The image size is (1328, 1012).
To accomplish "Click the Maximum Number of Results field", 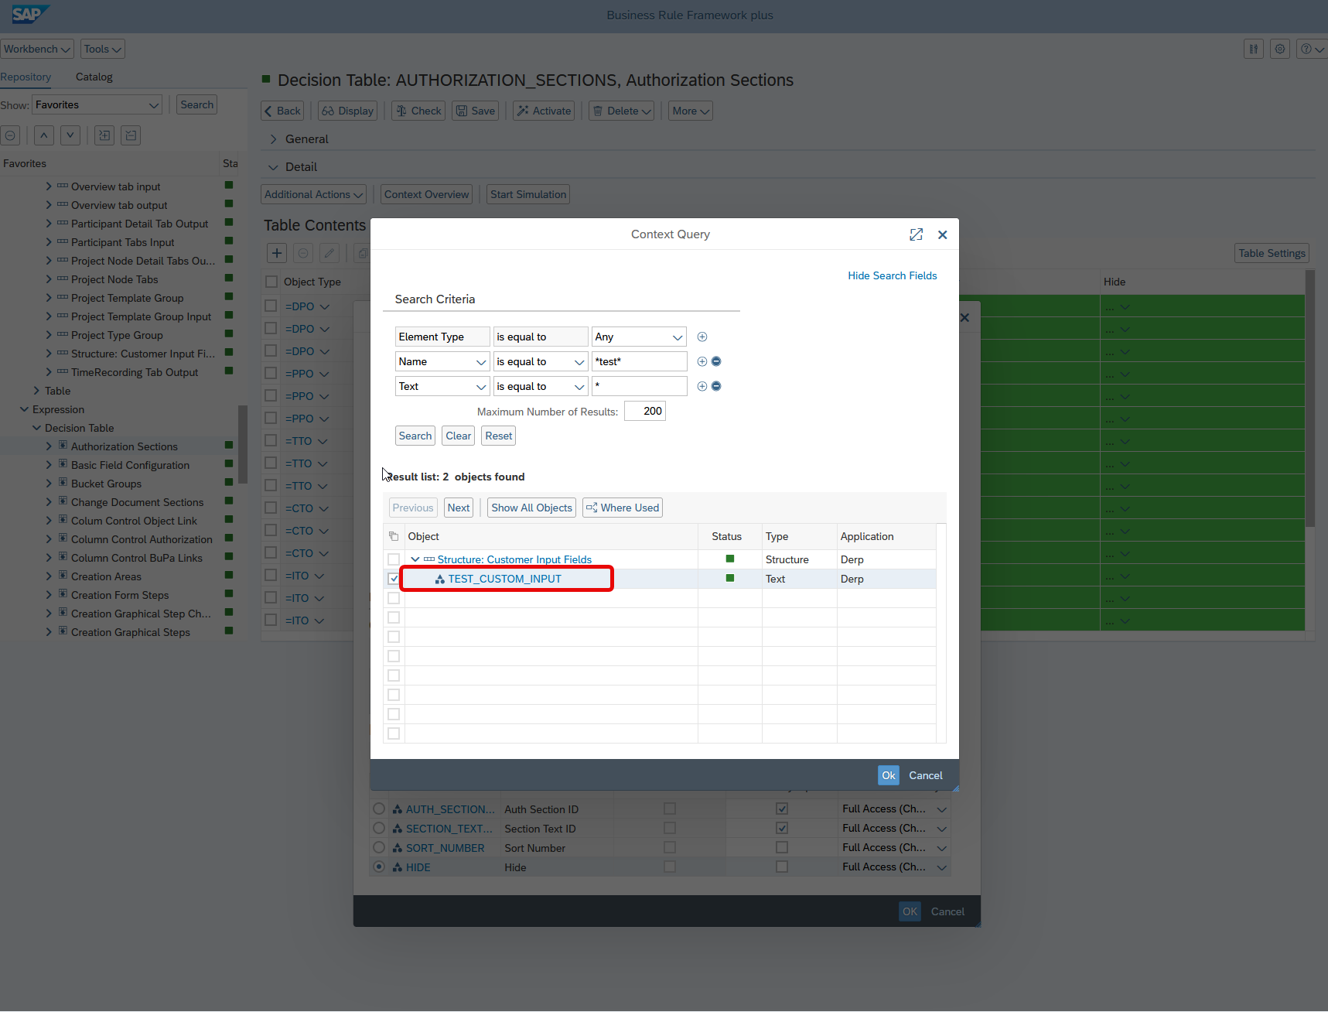I will point(644,411).
